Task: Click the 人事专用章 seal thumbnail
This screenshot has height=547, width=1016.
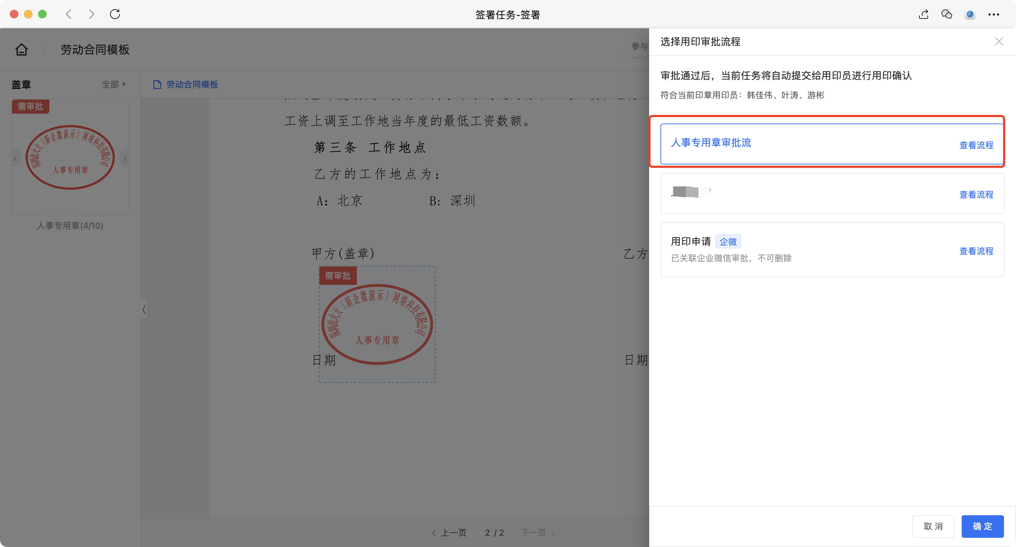Action: 70,158
